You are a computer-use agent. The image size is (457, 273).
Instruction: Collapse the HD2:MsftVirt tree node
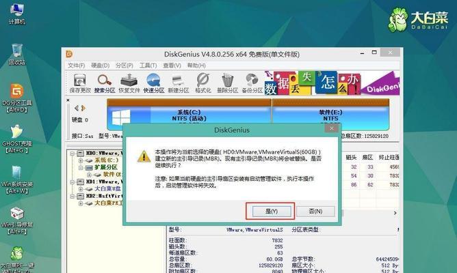pyautogui.click(x=73, y=197)
